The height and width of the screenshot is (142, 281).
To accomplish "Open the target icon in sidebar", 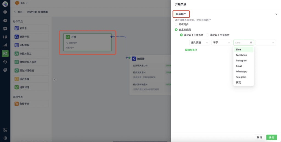I will point(5,70).
